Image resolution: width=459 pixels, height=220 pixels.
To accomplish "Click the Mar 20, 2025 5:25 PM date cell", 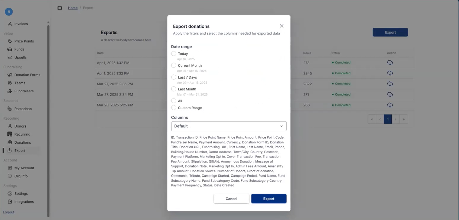I will (x=115, y=105).
